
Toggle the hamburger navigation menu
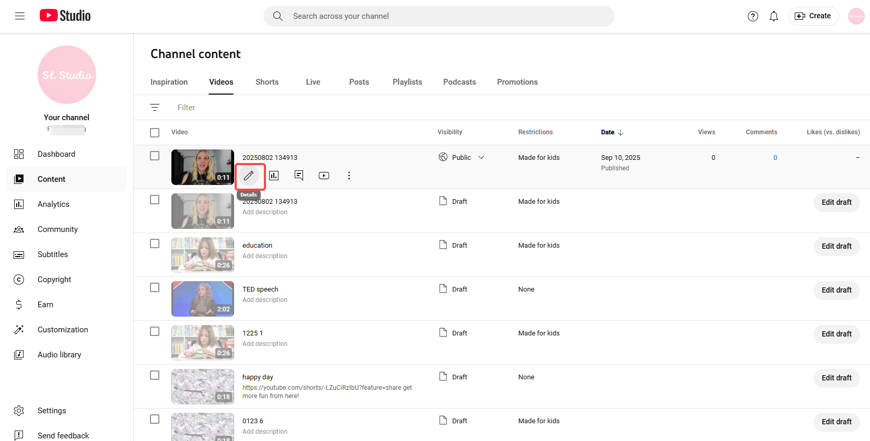tap(20, 16)
